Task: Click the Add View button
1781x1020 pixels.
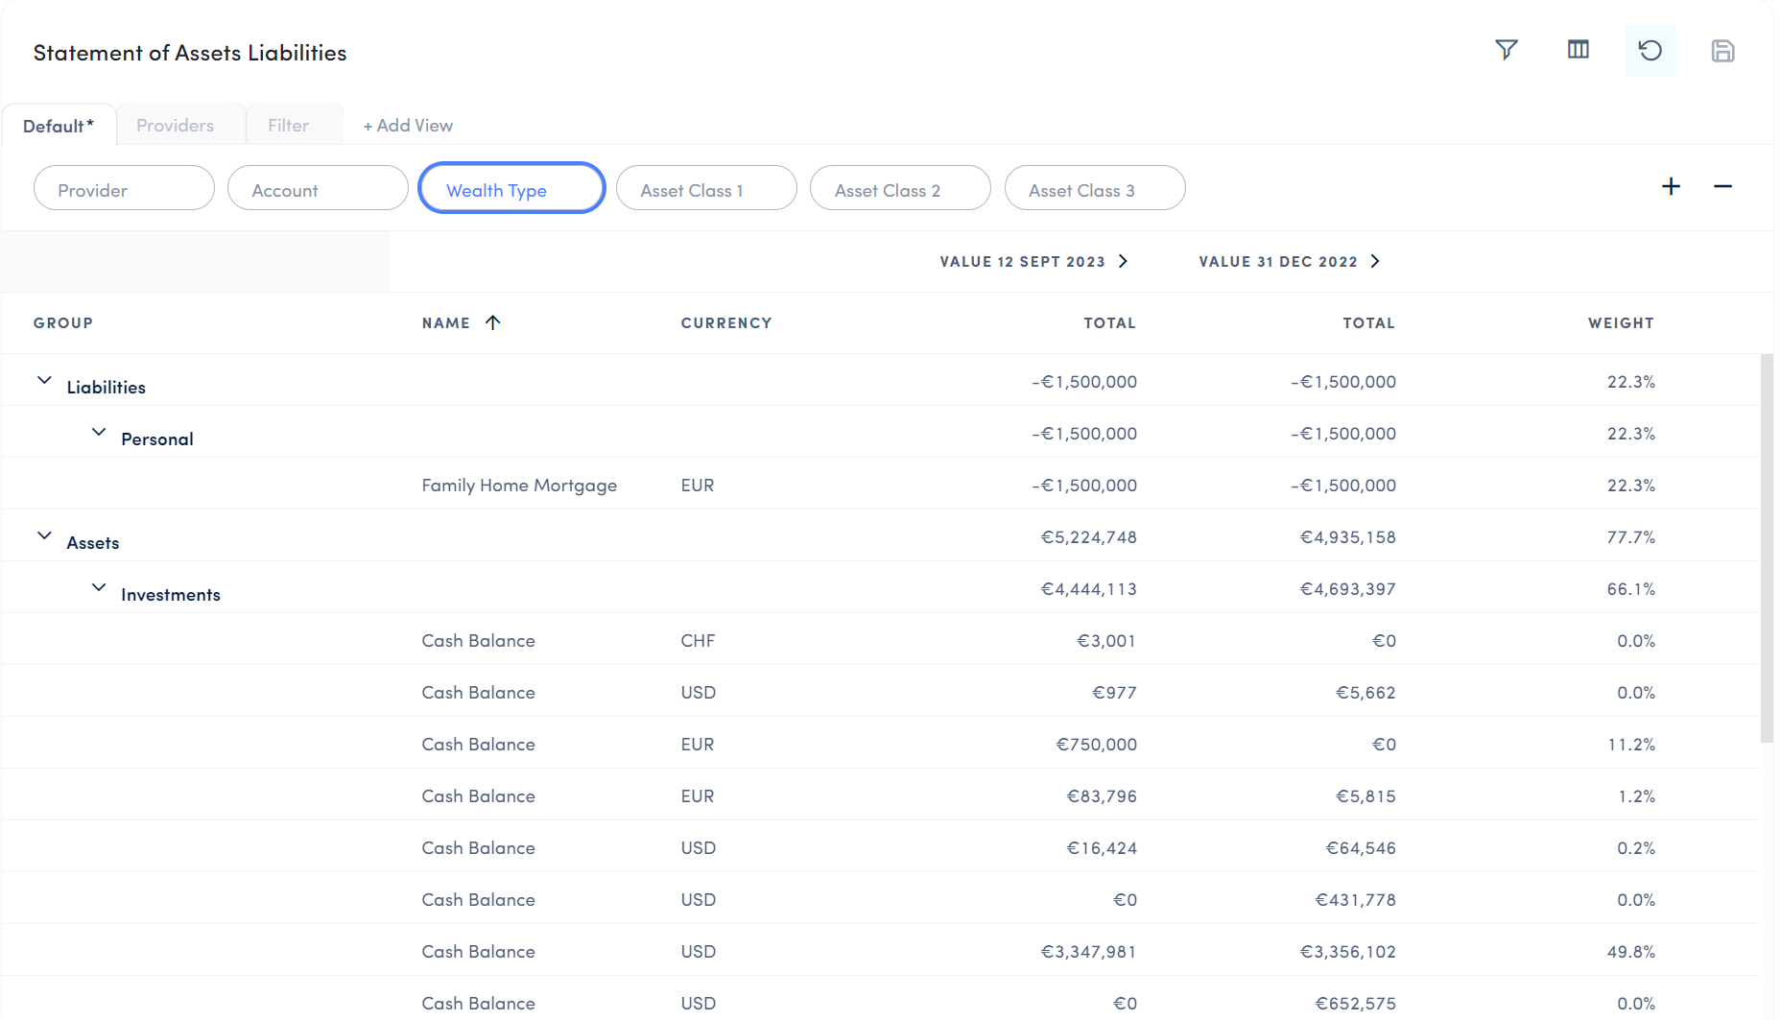Action: tap(408, 126)
